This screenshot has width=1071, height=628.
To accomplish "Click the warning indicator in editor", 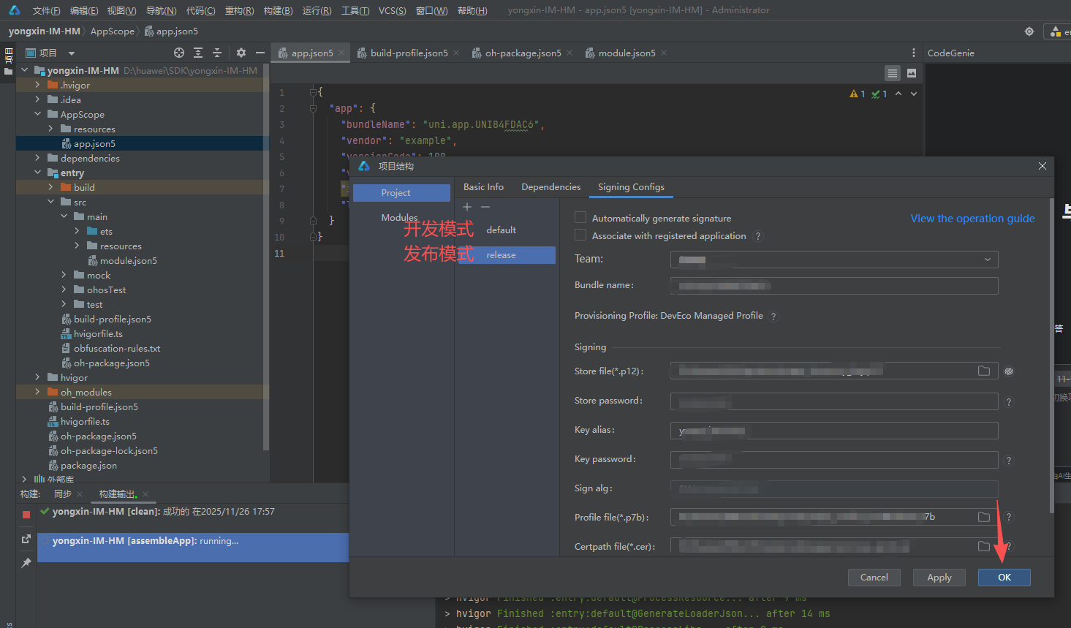I will click(857, 94).
